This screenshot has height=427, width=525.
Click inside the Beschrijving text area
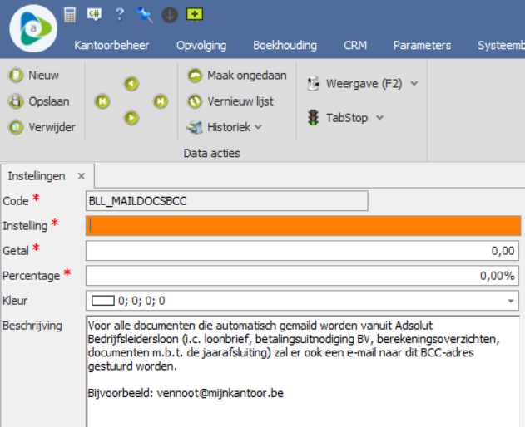pos(303,371)
